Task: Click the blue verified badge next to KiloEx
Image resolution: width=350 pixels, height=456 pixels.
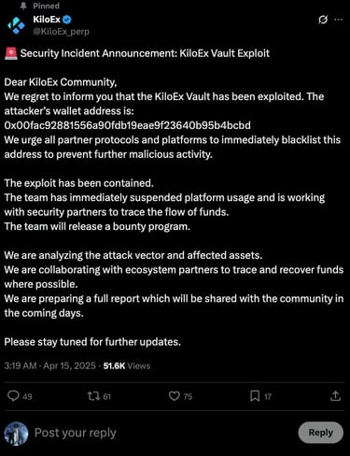Action: click(67, 20)
